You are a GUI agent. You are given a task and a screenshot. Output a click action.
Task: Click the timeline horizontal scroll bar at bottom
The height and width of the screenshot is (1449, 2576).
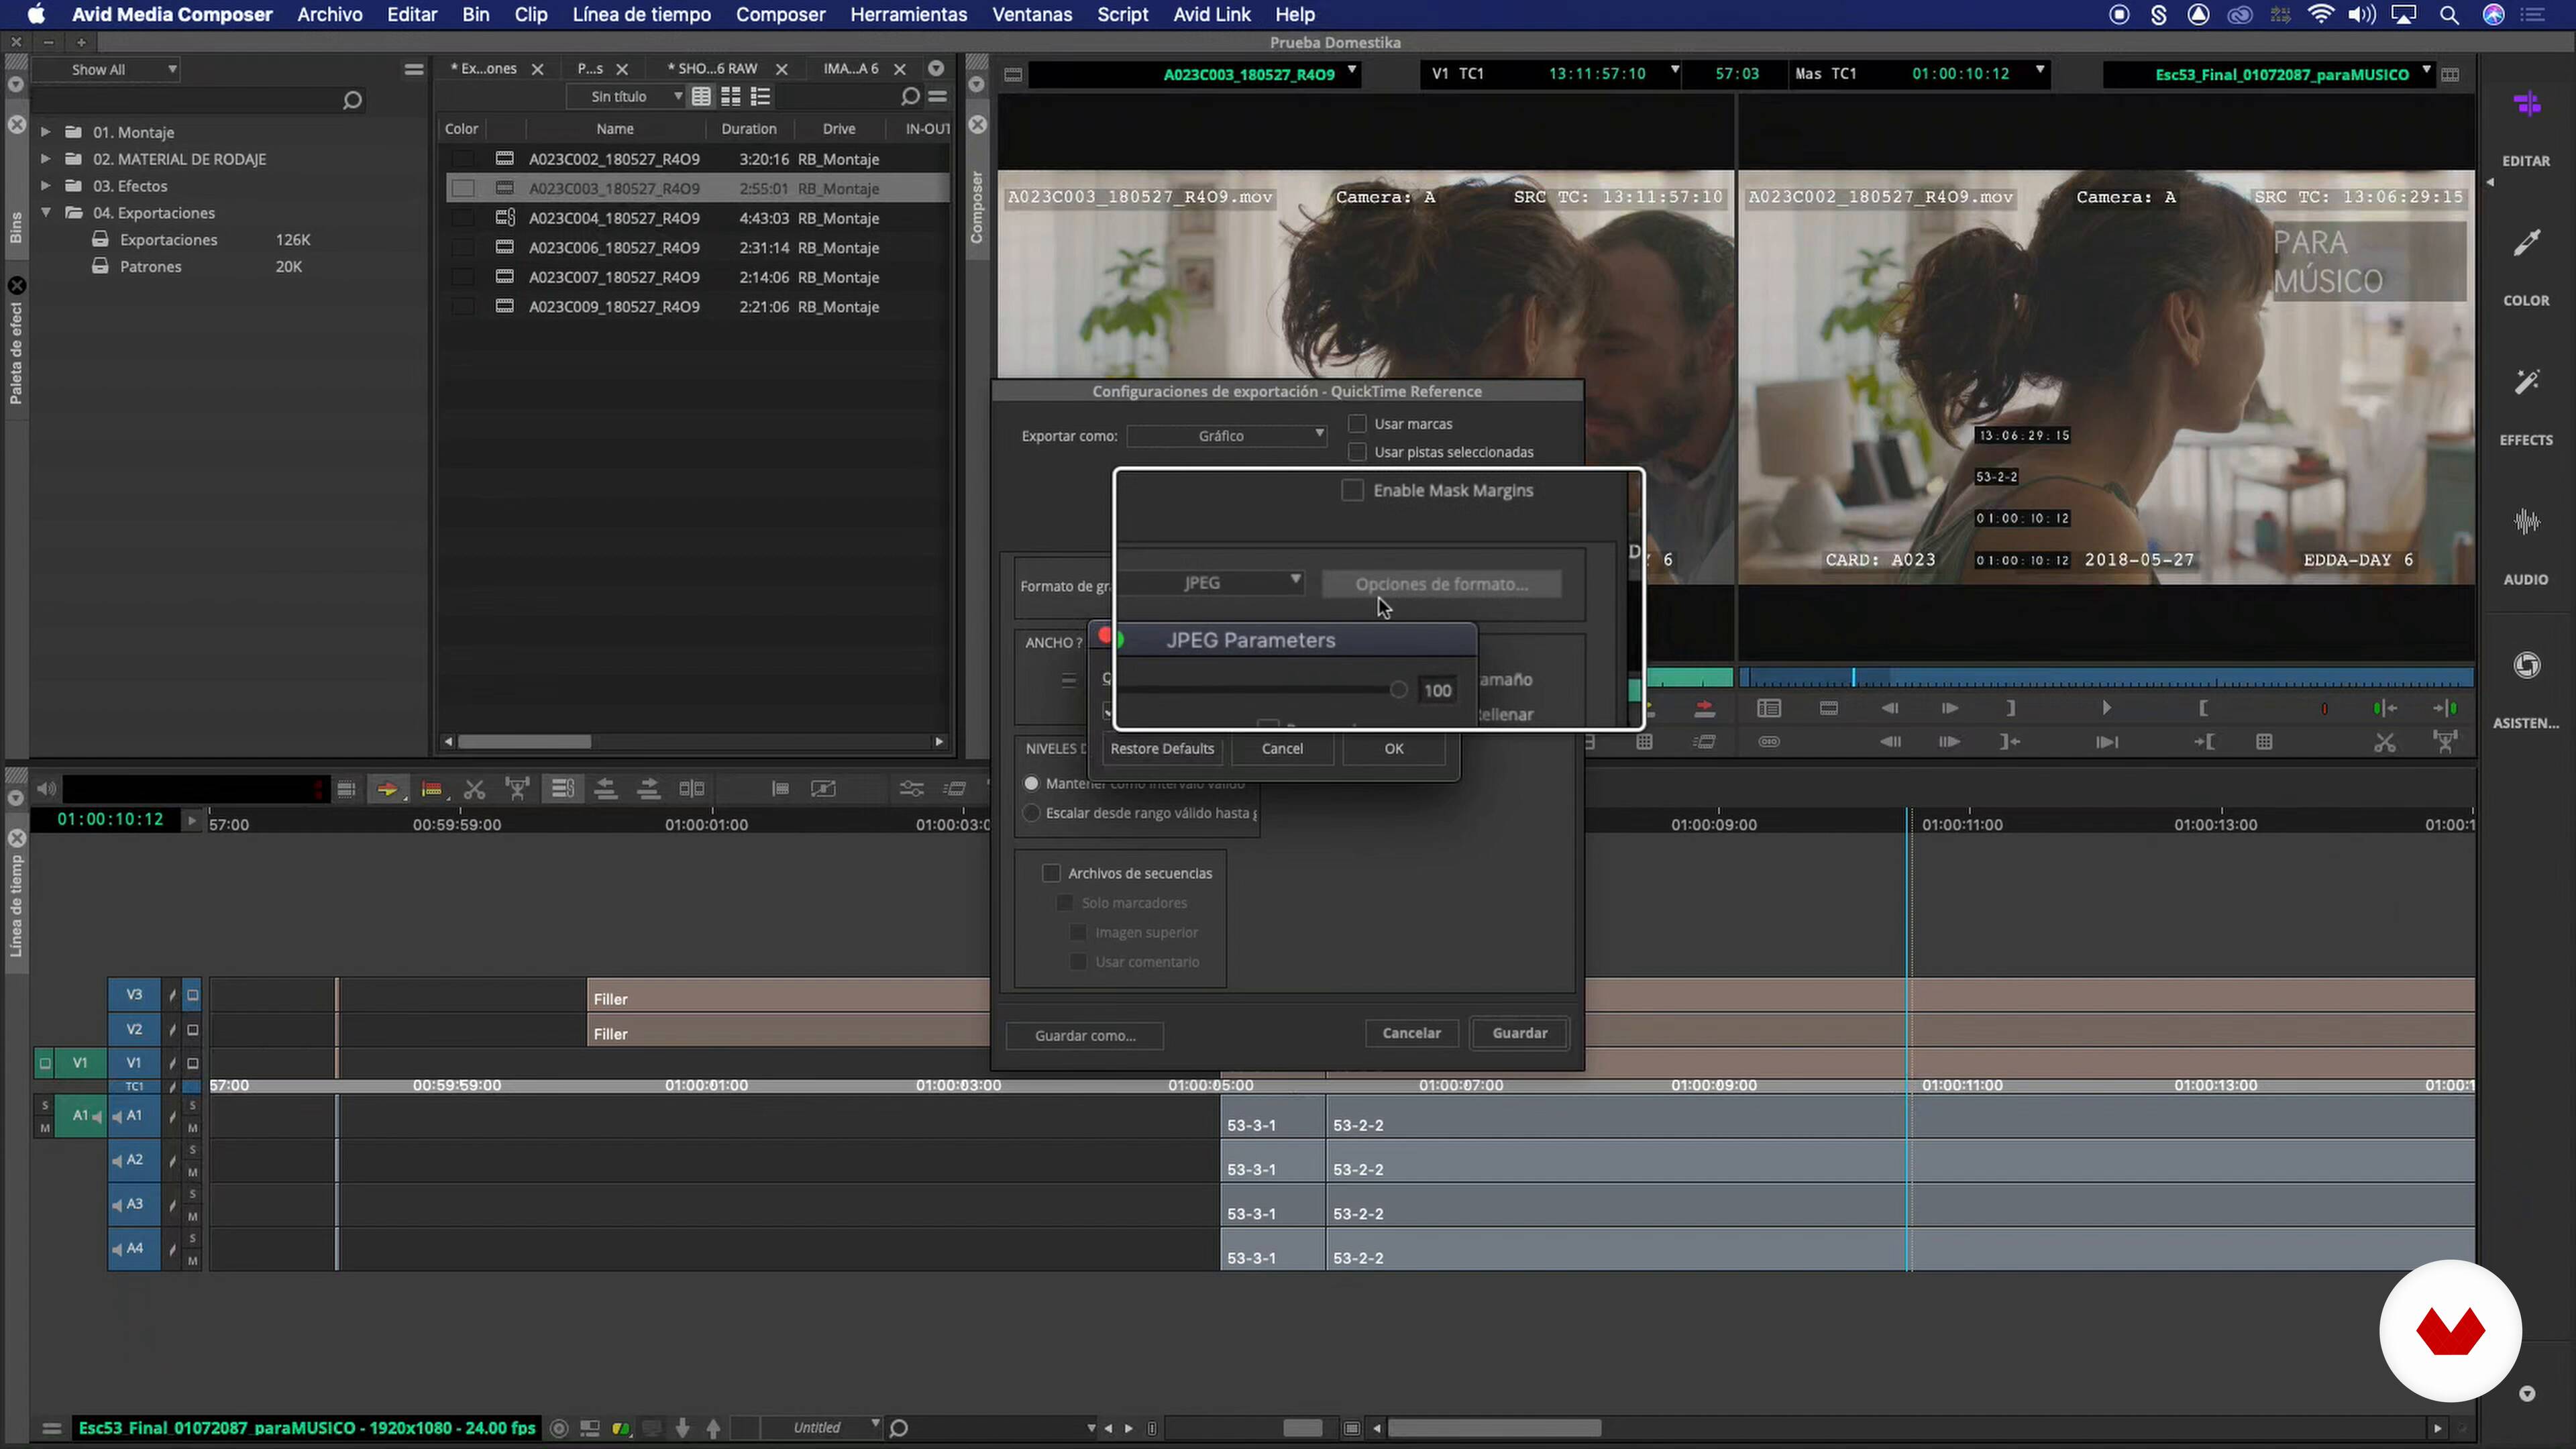[x=1494, y=1428]
